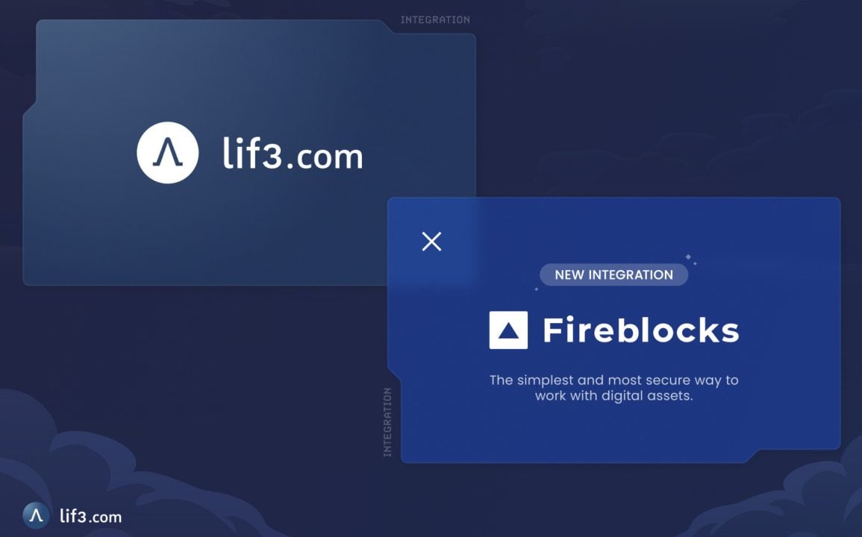Image resolution: width=862 pixels, height=537 pixels.
Task: Click the vertical INTEGRATION label
Action: click(x=387, y=422)
